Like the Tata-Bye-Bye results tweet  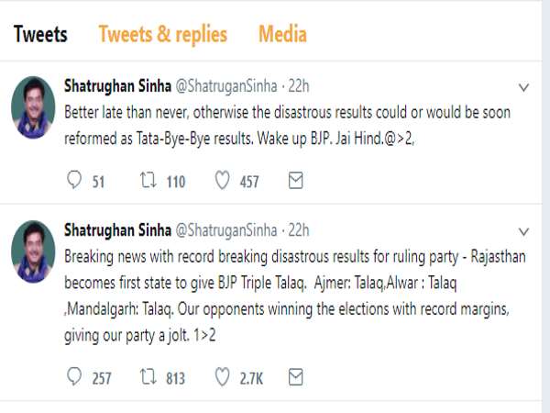tap(221, 181)
